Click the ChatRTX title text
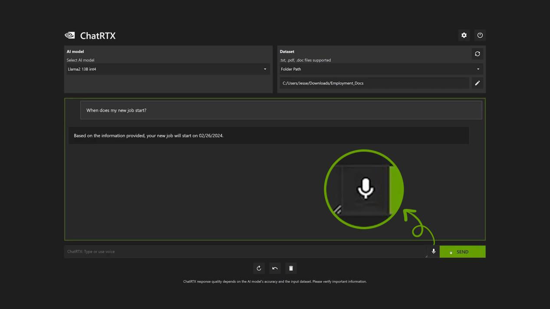 coord(98,36)
